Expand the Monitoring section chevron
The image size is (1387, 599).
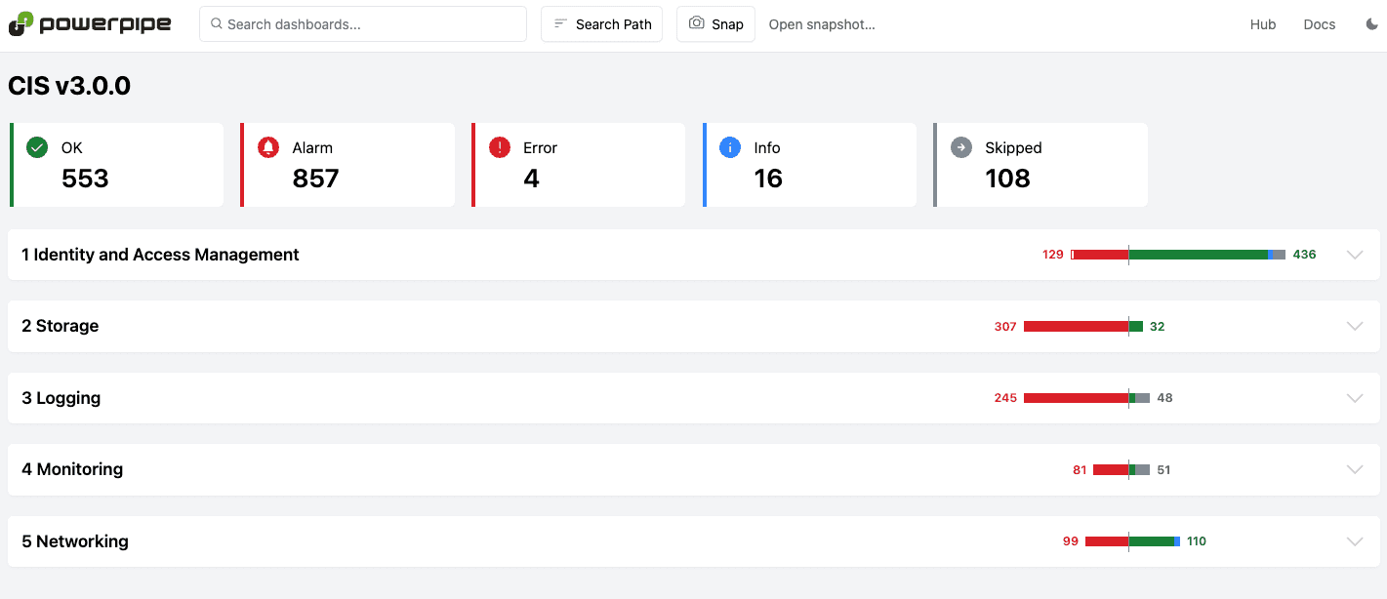tap(1355, 469)
